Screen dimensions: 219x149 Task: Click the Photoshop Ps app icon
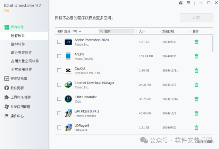click(68, 42)
